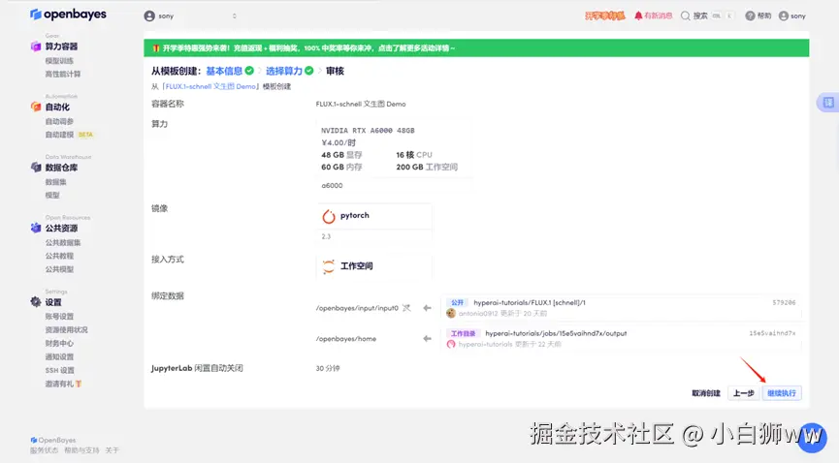Viewport: 839px width, 463px height.
Task: Return to 选择算力 step
Action: click(x=284, y=71)
